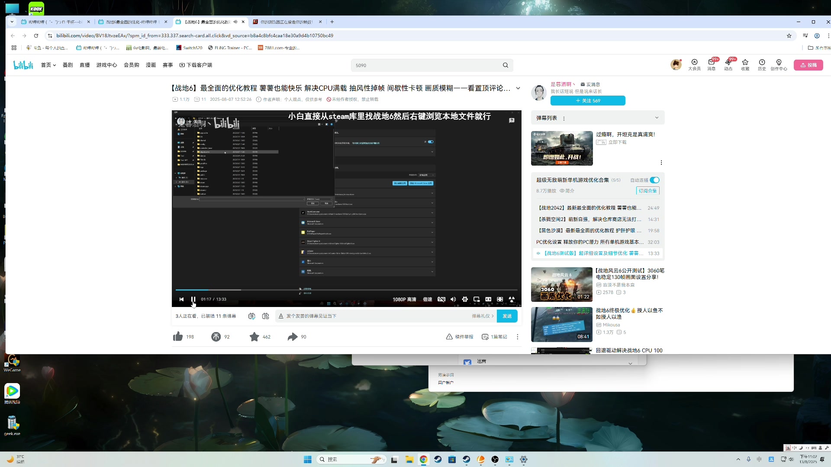Open 大会员 membership icon
The image size is (831, 467).
click(x=694, y=65)
